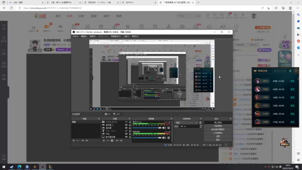This screenshot has height=170, width=302.
Task: Adjust 桌面音频 volume slider
Action: click(147, 138)
